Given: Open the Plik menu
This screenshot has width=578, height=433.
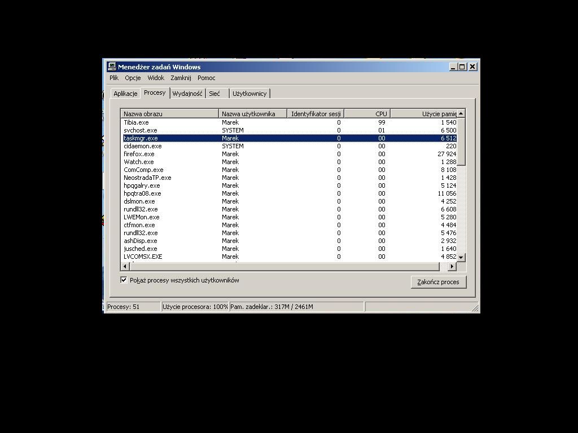Looking at the screenshot, I should [114, 78].
